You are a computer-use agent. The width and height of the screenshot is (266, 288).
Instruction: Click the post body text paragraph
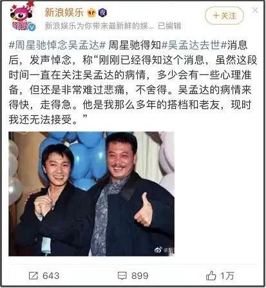point(133,82)
